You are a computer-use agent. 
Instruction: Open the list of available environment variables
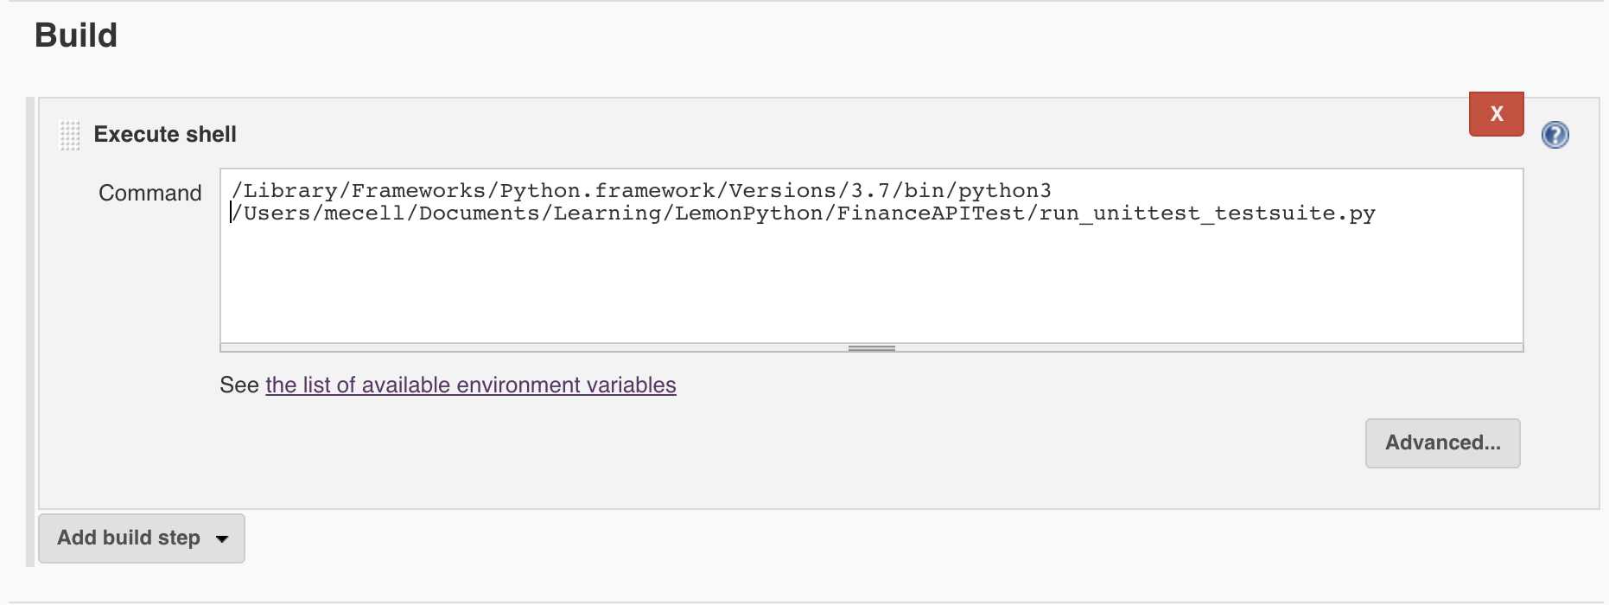[x=471, y=385]
